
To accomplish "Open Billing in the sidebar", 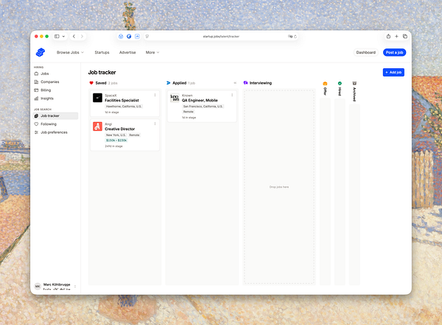I will (55, 90).
